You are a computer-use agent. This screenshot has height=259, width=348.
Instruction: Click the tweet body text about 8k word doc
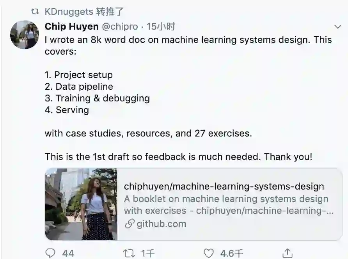coord(188,46)
